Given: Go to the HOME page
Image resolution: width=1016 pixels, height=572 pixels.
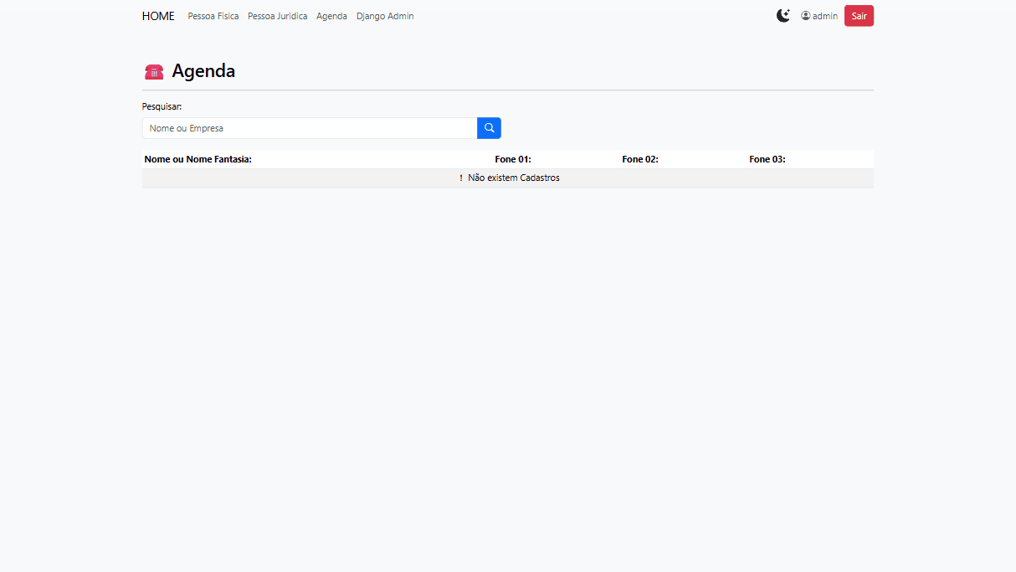Looking at the screenshot, I should click(x=158, y=16).
